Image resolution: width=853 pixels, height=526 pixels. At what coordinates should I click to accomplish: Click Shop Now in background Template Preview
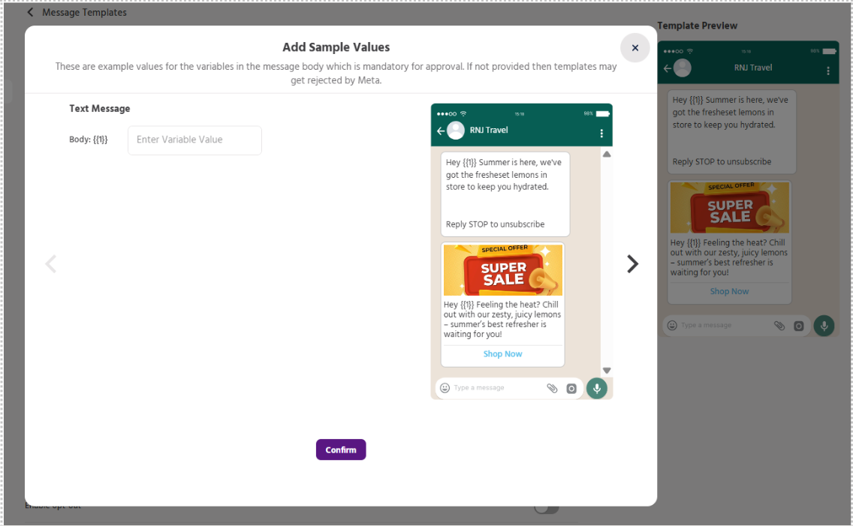point(729,291)
